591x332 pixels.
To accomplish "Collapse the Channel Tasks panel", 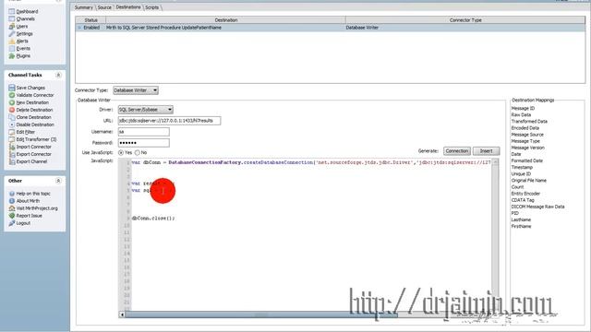I will click(x=58, y=75).
